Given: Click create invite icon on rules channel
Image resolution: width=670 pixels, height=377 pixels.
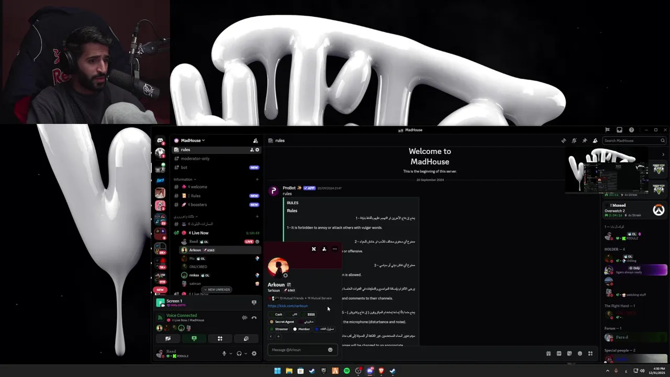Looking at the screenshot, I should (x=252, y=150).
